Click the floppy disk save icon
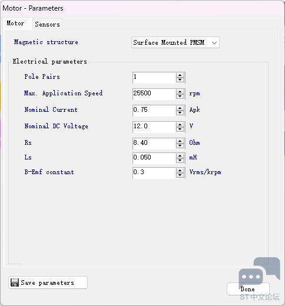Image resolution: width=285 pixels, height=306 pixels. (15, 282)
